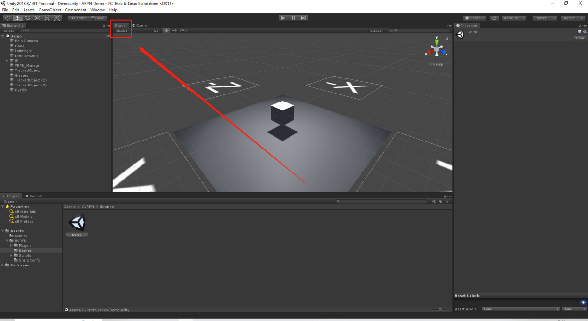Adjust the project icon size slider
This screenshot has width=588, height=321.
coord(439,309)
